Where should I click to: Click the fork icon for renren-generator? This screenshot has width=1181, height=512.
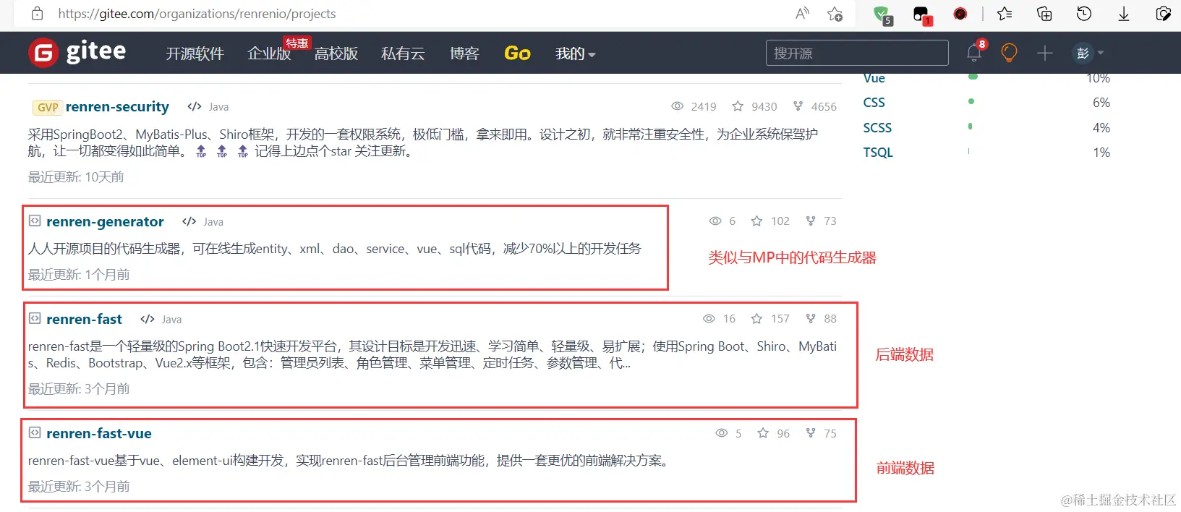[811, 221]
